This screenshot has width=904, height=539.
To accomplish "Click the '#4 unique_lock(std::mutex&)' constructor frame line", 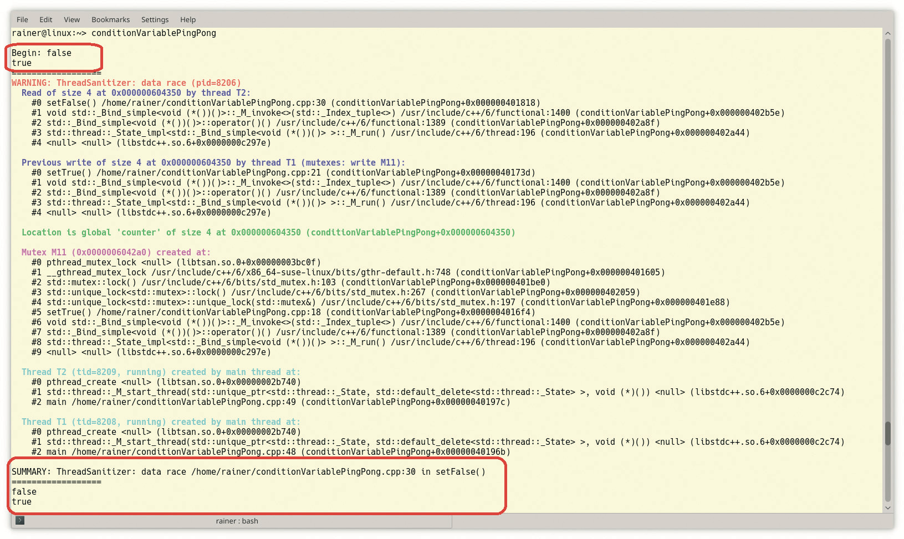I will pyautogui.click(x=381, y=302).
